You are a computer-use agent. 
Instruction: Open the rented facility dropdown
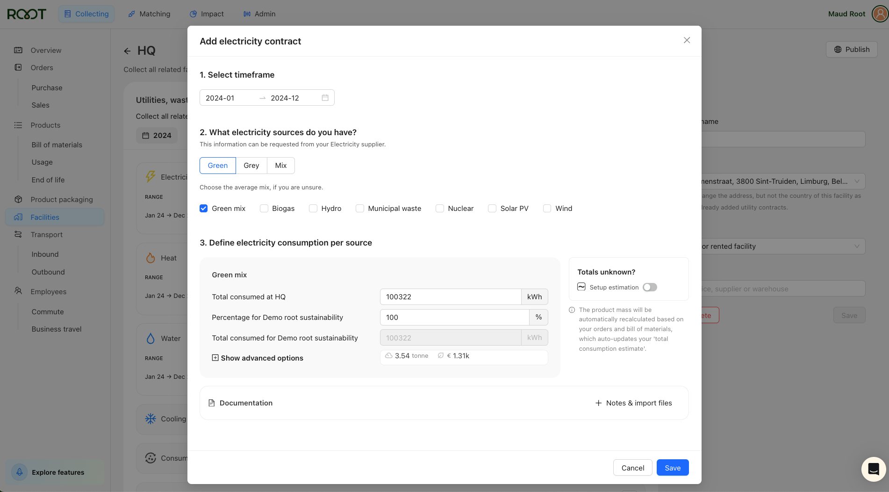point(856,246)
